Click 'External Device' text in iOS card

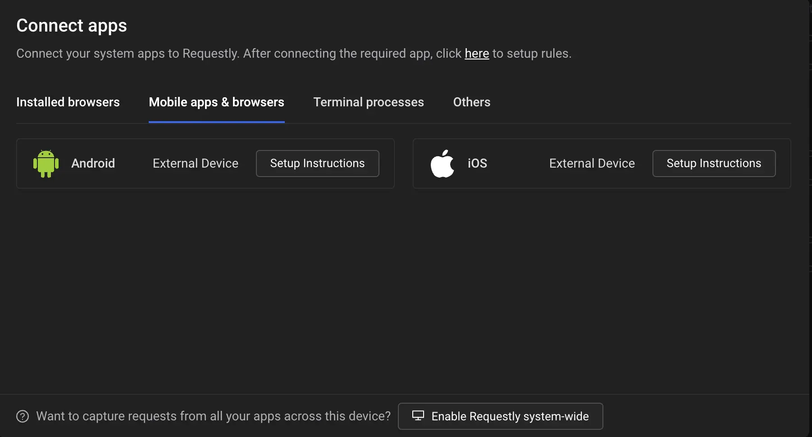coord(592,164)
